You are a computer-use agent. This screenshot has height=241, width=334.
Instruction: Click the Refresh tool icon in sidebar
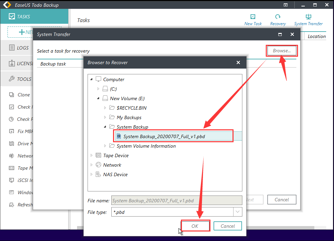coord(12,205)
